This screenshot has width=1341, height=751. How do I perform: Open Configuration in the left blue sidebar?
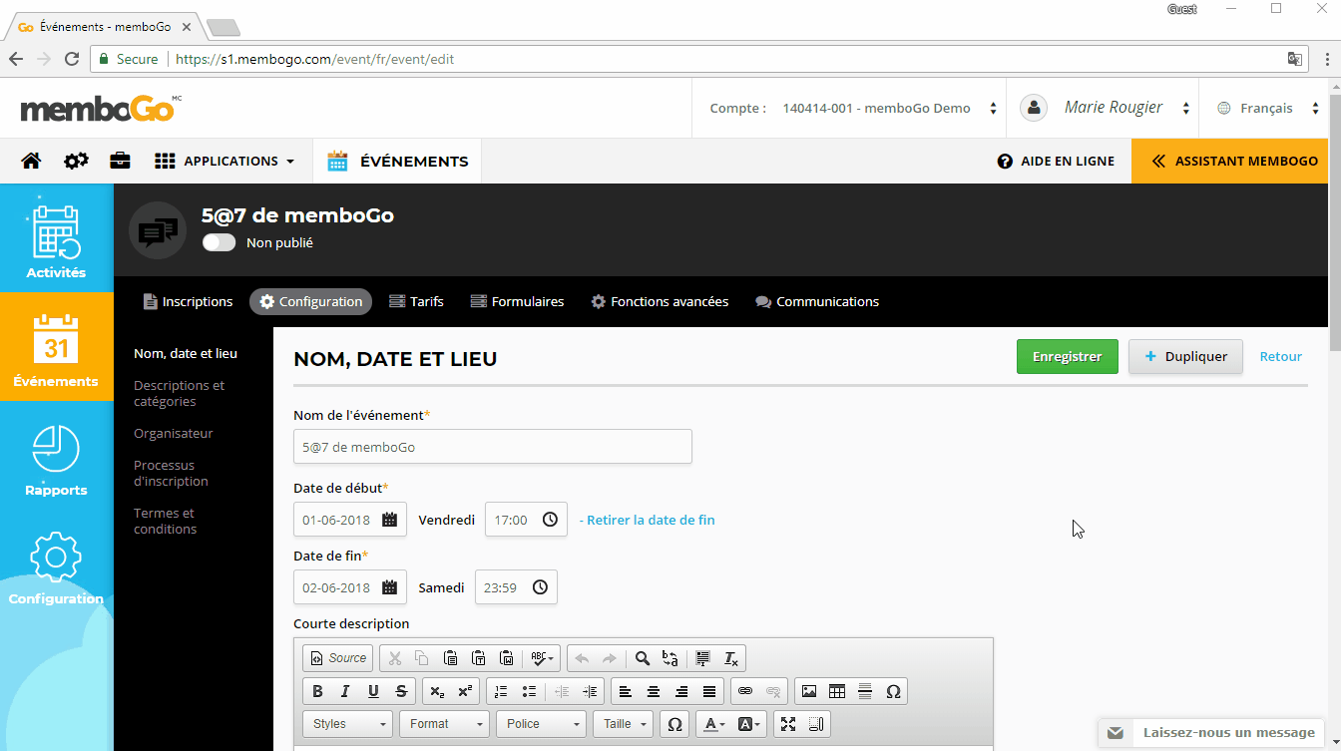56,568
